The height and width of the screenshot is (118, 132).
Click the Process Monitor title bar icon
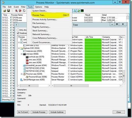click(3, 3)
